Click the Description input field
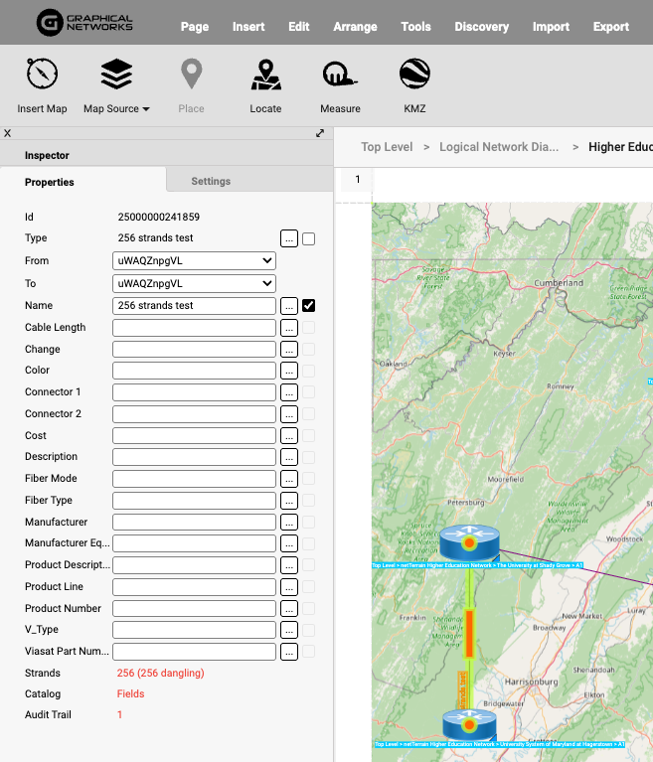The image size is (653, 762). [x=194, y=457]
